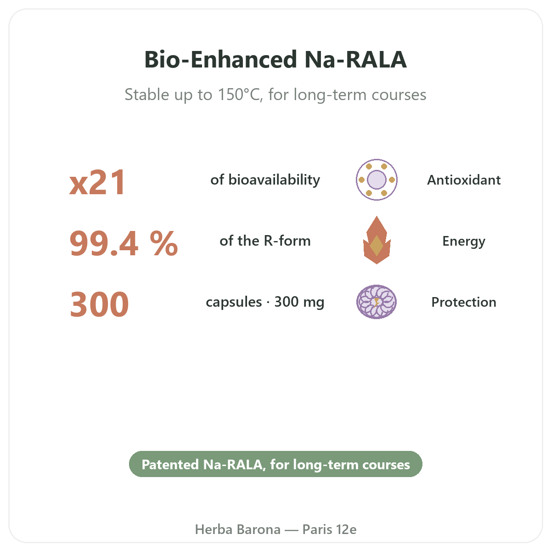The height and width of the screenshot is (551, 551).
Task: Click the 99.4 % statistic
Action: (124, 243)
